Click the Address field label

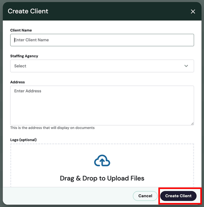(x=18, y=82)
